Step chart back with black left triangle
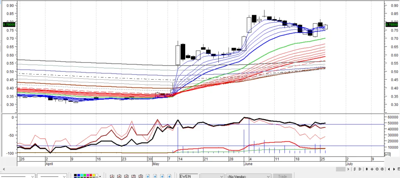This screenshot has height=178, width=400. click(389, 169)
